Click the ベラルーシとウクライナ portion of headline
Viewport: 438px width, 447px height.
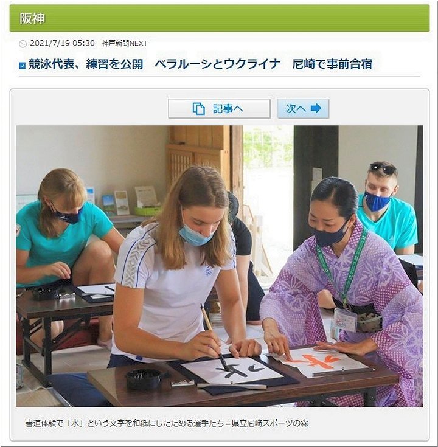click(218, 64)
